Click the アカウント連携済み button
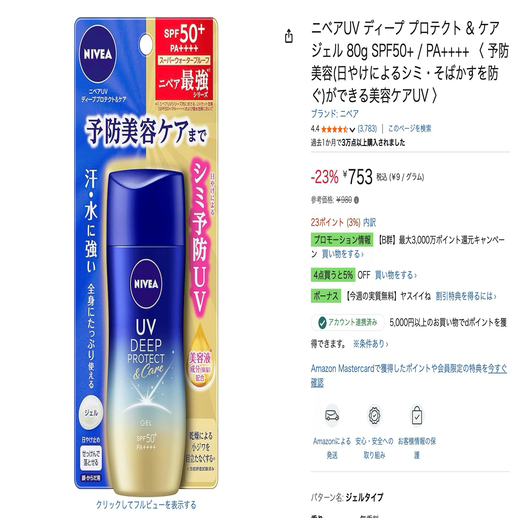Image resolution: width=518 pixels, height=518 pixels. click(x=348, y=323)
